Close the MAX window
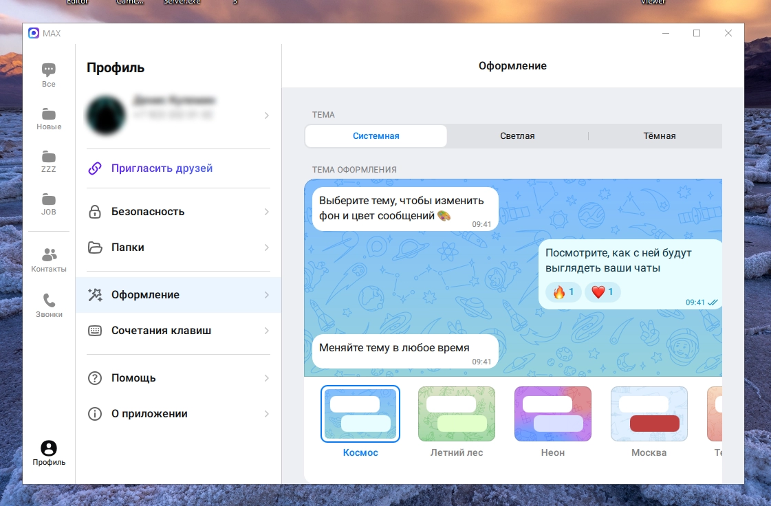This screenshot has width=771, height=506. (x=728, y=33)
